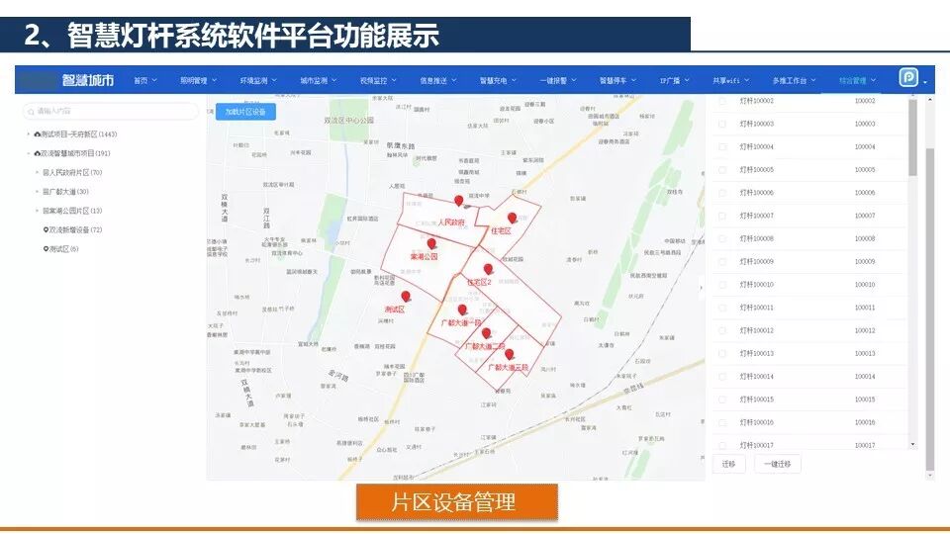Click the 灯杆100004 row name
This screenshot has height=534, width=950.
(756, 146)
